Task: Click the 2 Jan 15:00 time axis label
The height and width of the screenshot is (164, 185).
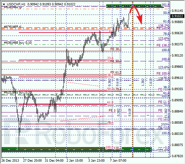Action: pos(75,161)
